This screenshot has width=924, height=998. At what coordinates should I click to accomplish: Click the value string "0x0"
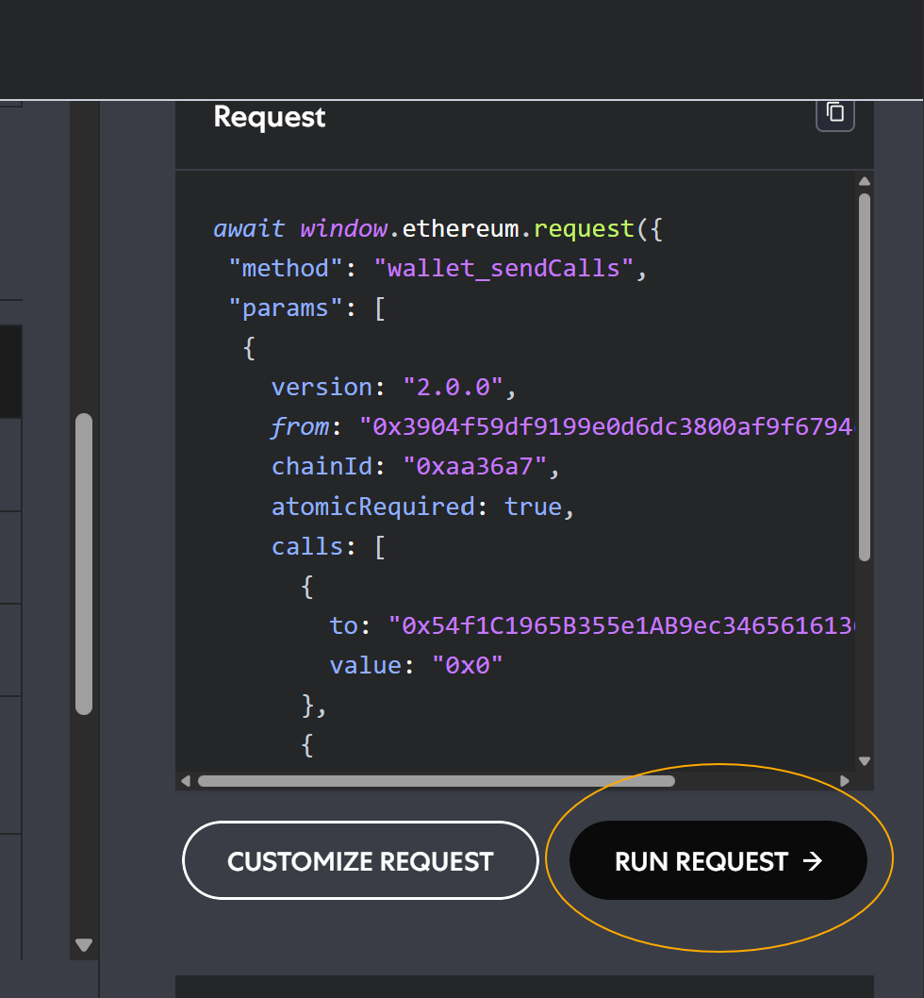(467, 666)
